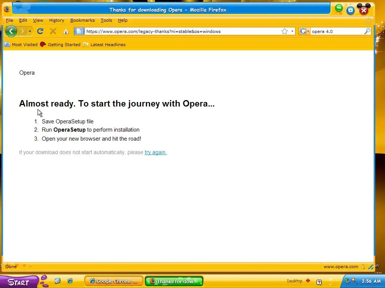Open the Most Visited bookmarks folder
This screenshot has width=385, height=288.
pos(21,45)
